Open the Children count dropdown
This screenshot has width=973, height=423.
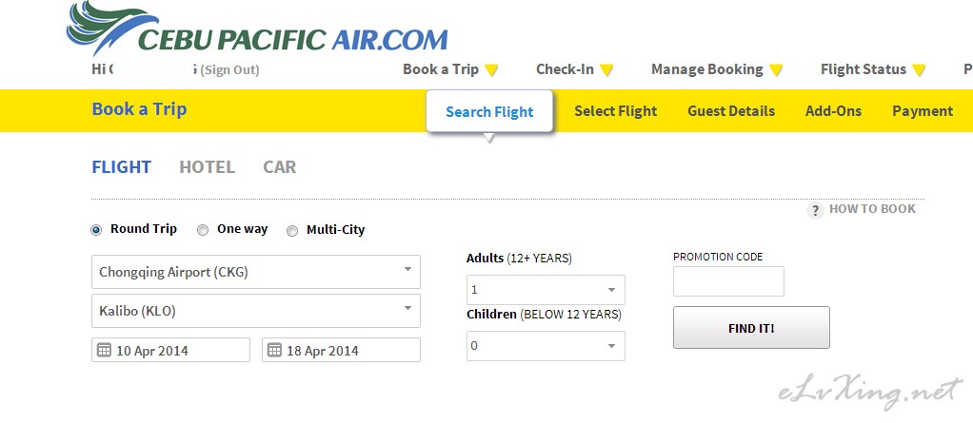pos(546,346)
